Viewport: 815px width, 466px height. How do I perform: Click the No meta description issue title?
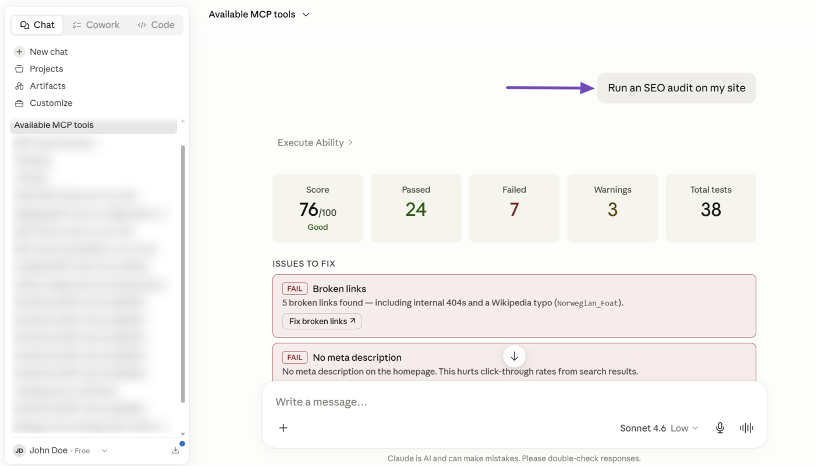[357, 358]
